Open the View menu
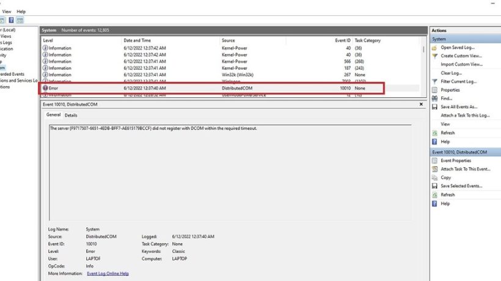Screen dimensions: 501x281 (x=6, y=12)
